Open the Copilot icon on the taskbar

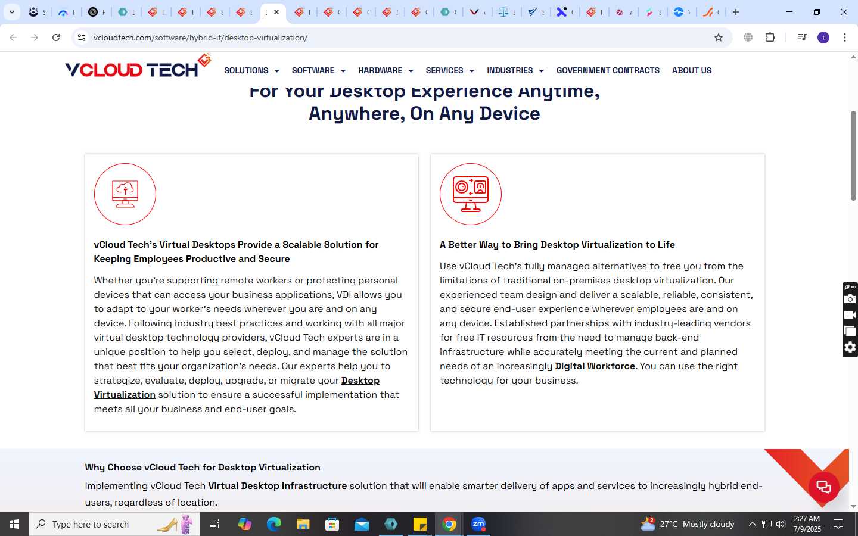244,524
